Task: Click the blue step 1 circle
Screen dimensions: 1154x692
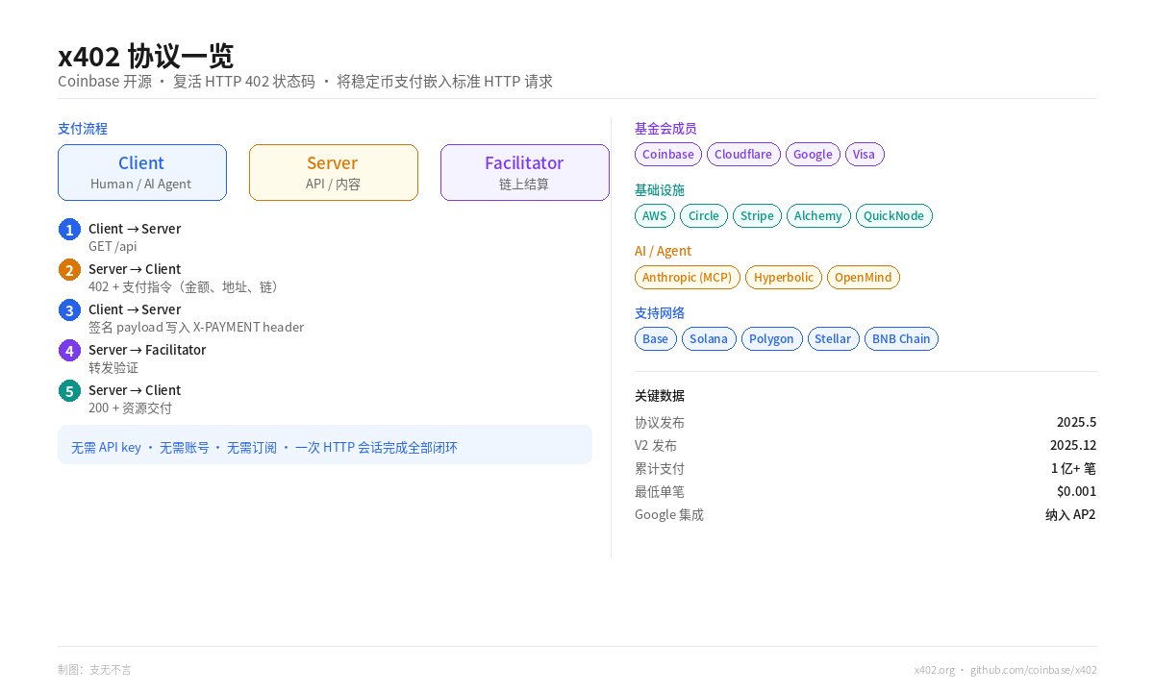Action: coord(69,229)
